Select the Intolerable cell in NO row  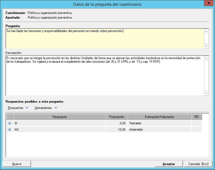159,130
